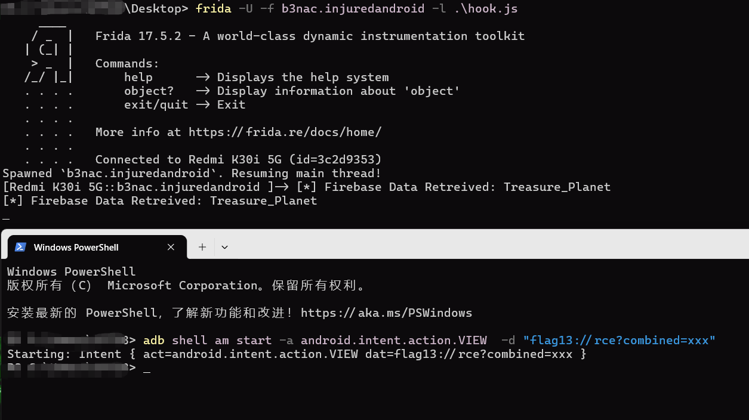Viewport: 749px width, 420px height.
Task: Click the quoted flag13://rce?combined=xxx string
Action: pos(619,341)
